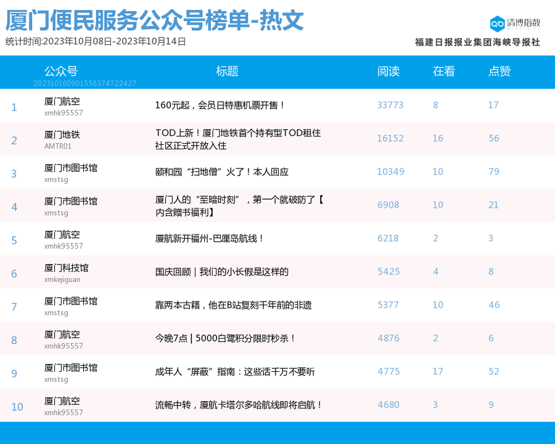Viewport: 555px width, 444px height.
Task: Click 厦门市图书馆 account name in rank 7
Action: pos(71,301)
